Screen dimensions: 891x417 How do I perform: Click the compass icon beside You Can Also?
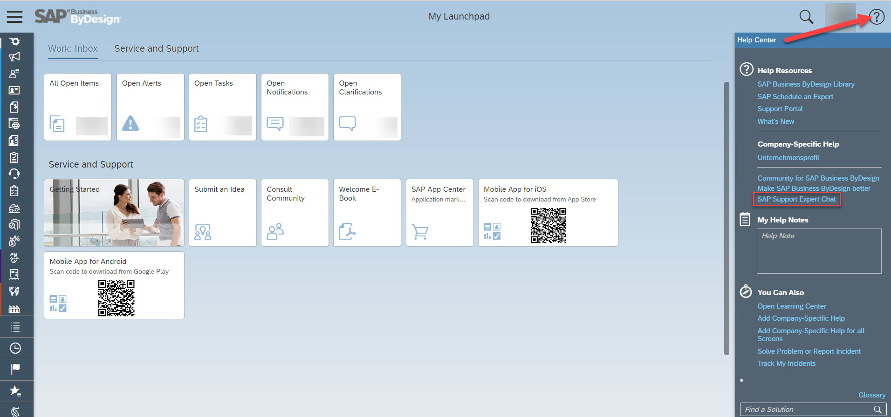pos(746,291)
